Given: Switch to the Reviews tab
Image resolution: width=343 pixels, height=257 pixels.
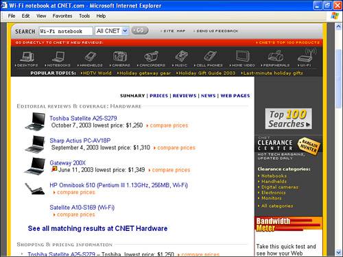Looking at the screenshot, I should tap(185, 96).
